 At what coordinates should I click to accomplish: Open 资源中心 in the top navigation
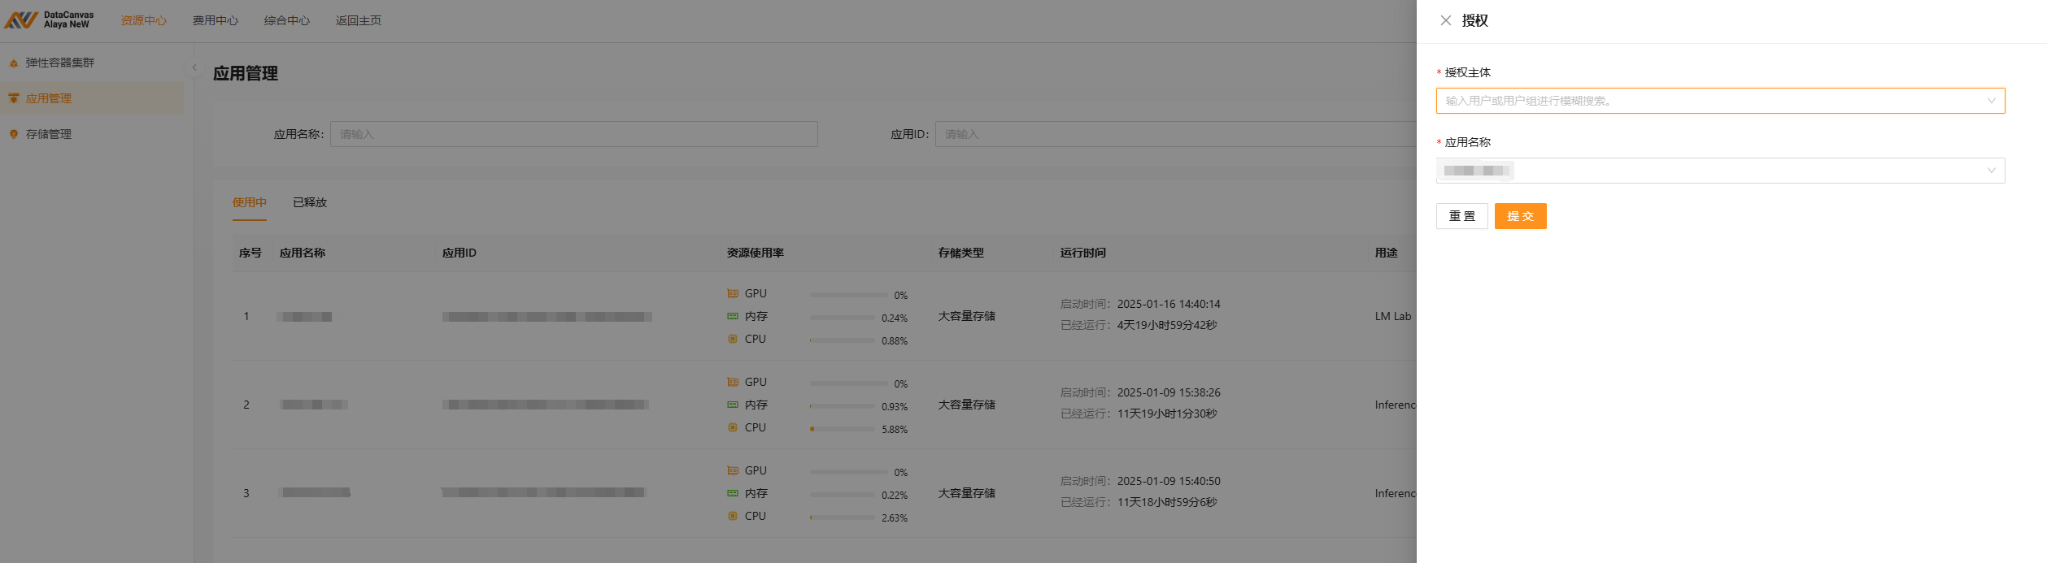(x=143, y=20)
